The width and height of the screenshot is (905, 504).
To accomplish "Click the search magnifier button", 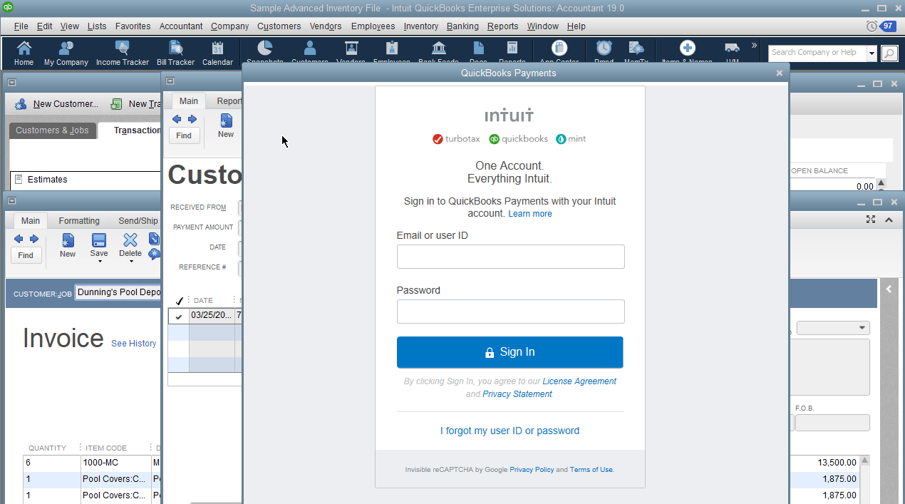I will coord(889,53).
